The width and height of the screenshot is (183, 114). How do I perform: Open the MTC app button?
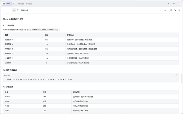[x=7, y=4]
